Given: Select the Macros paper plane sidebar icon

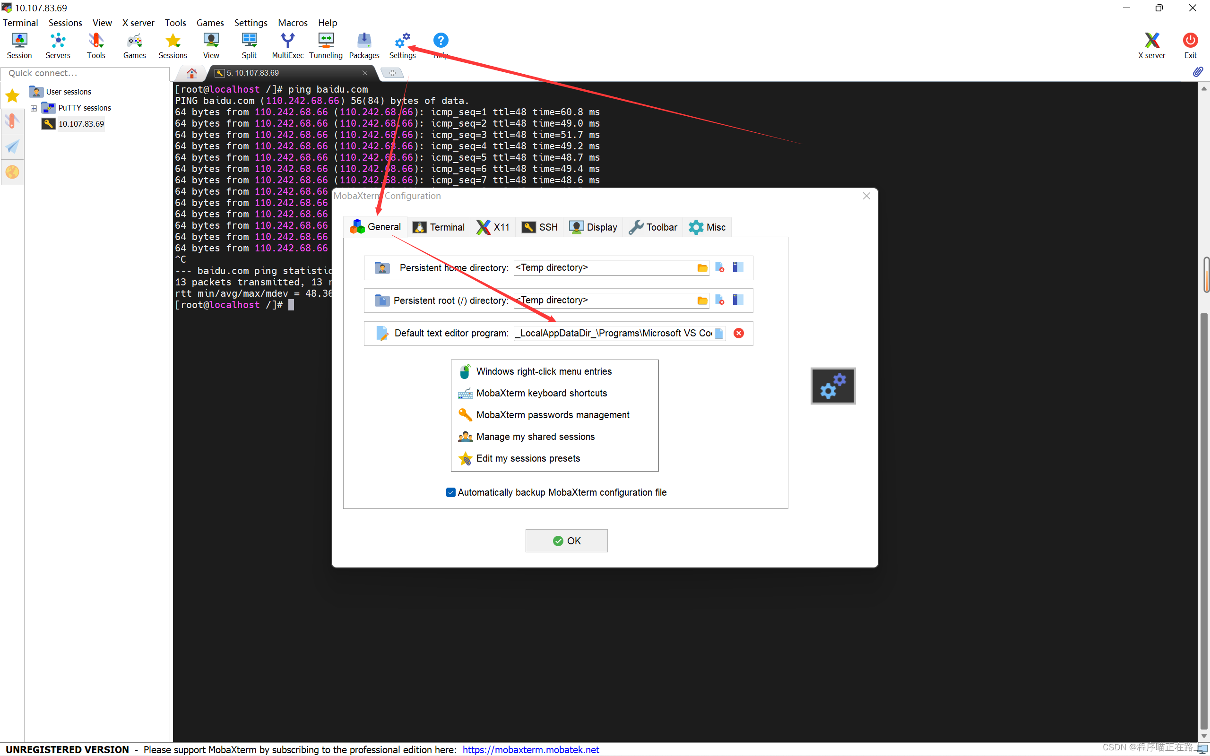Looking at the screenshot, I should tap(12, 146).
